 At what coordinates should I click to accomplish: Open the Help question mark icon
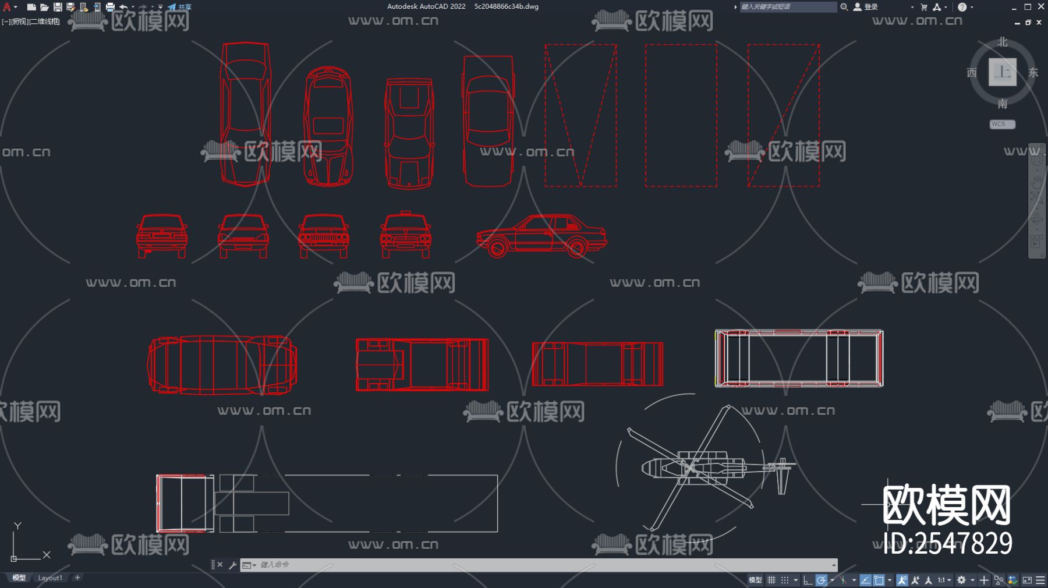click(962, 7)
